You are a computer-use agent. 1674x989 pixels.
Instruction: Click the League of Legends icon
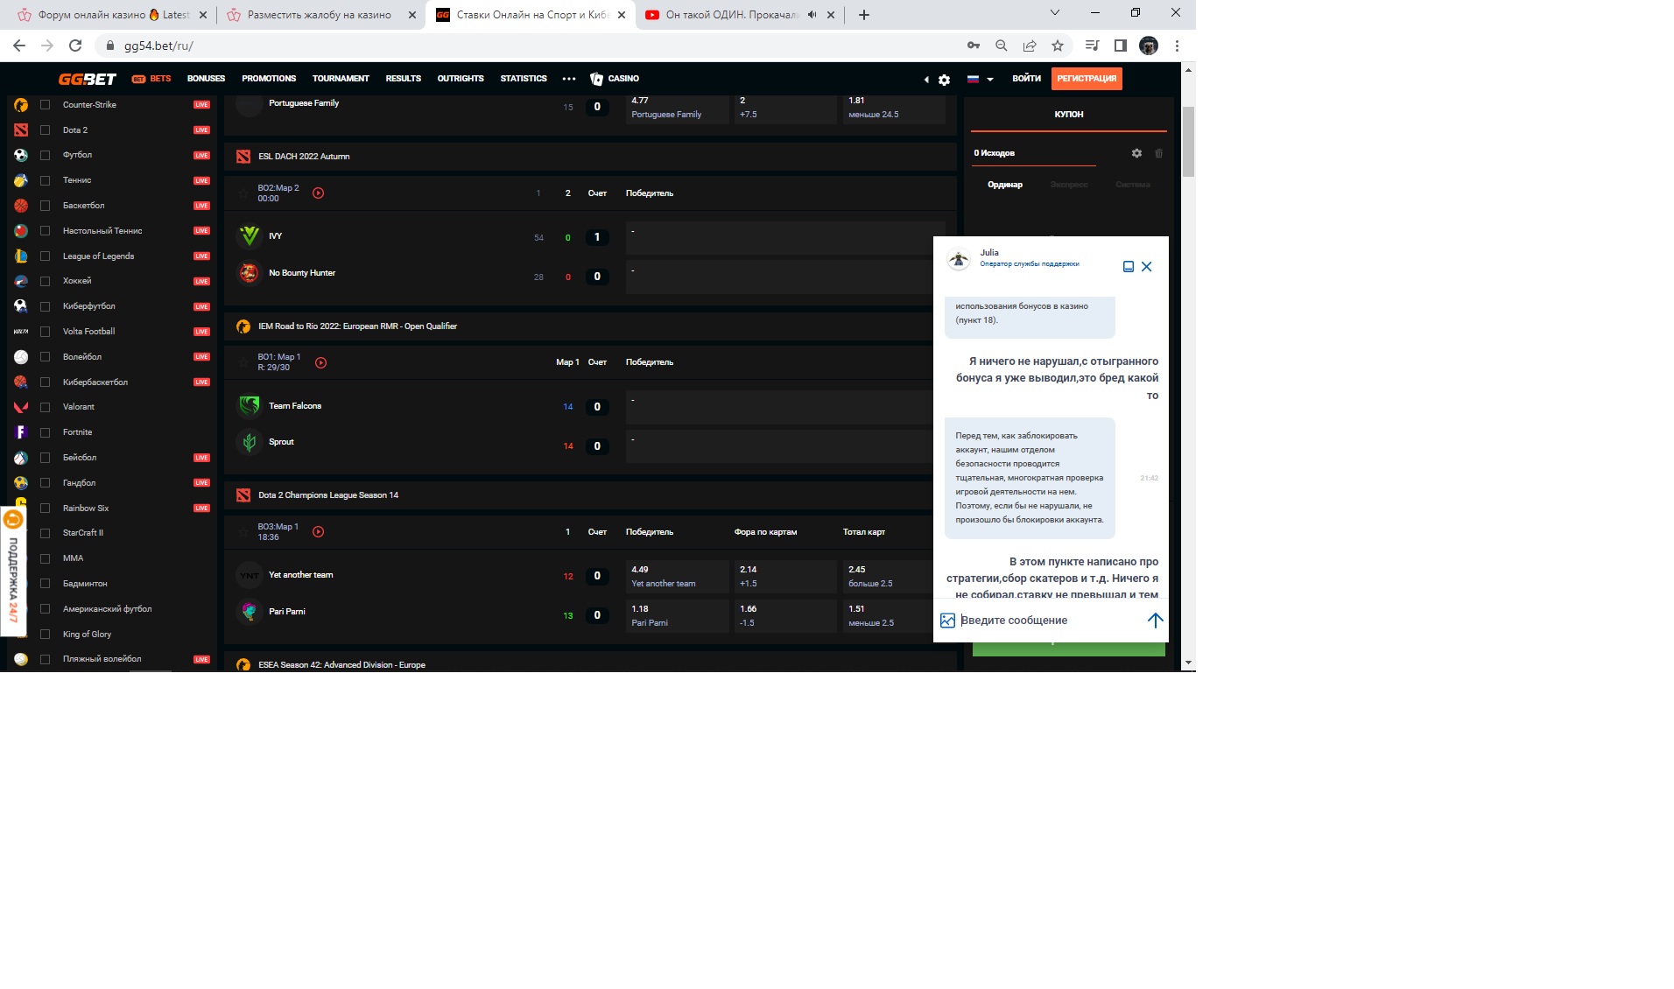[x=21, y=256]
